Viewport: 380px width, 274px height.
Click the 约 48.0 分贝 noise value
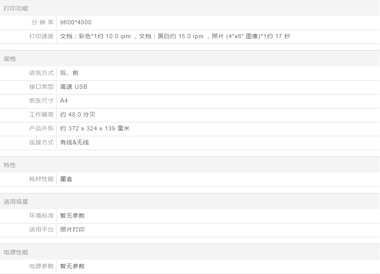pos(77,115)
